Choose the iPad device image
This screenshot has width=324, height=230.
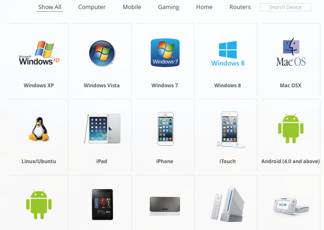pos(102,128)
